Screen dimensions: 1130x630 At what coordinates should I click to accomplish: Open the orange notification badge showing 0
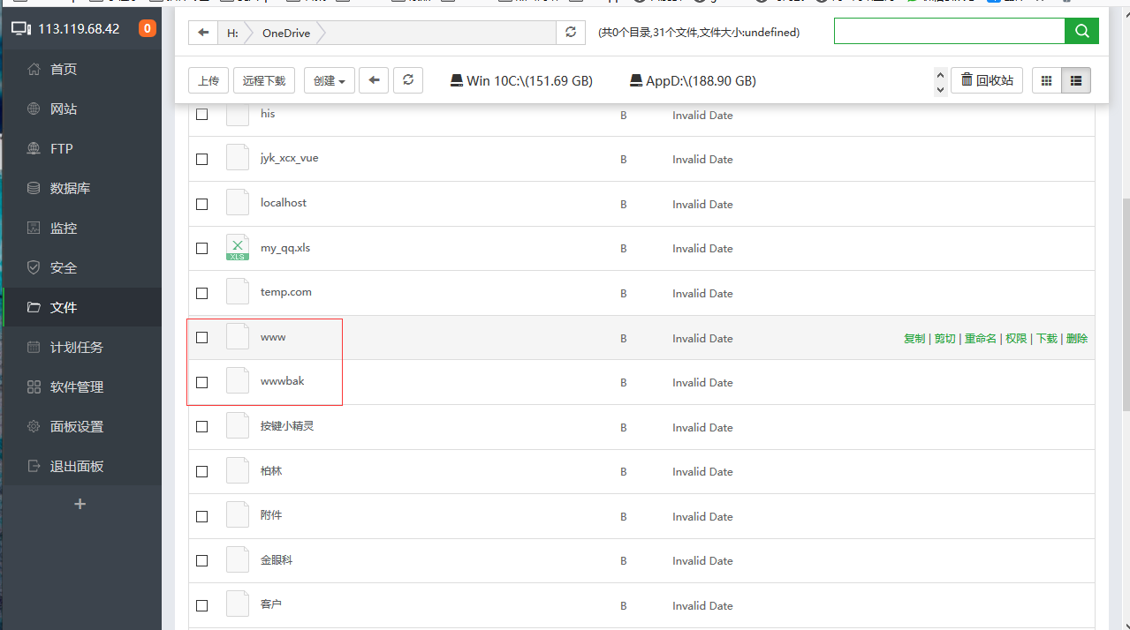coord(147,28)
